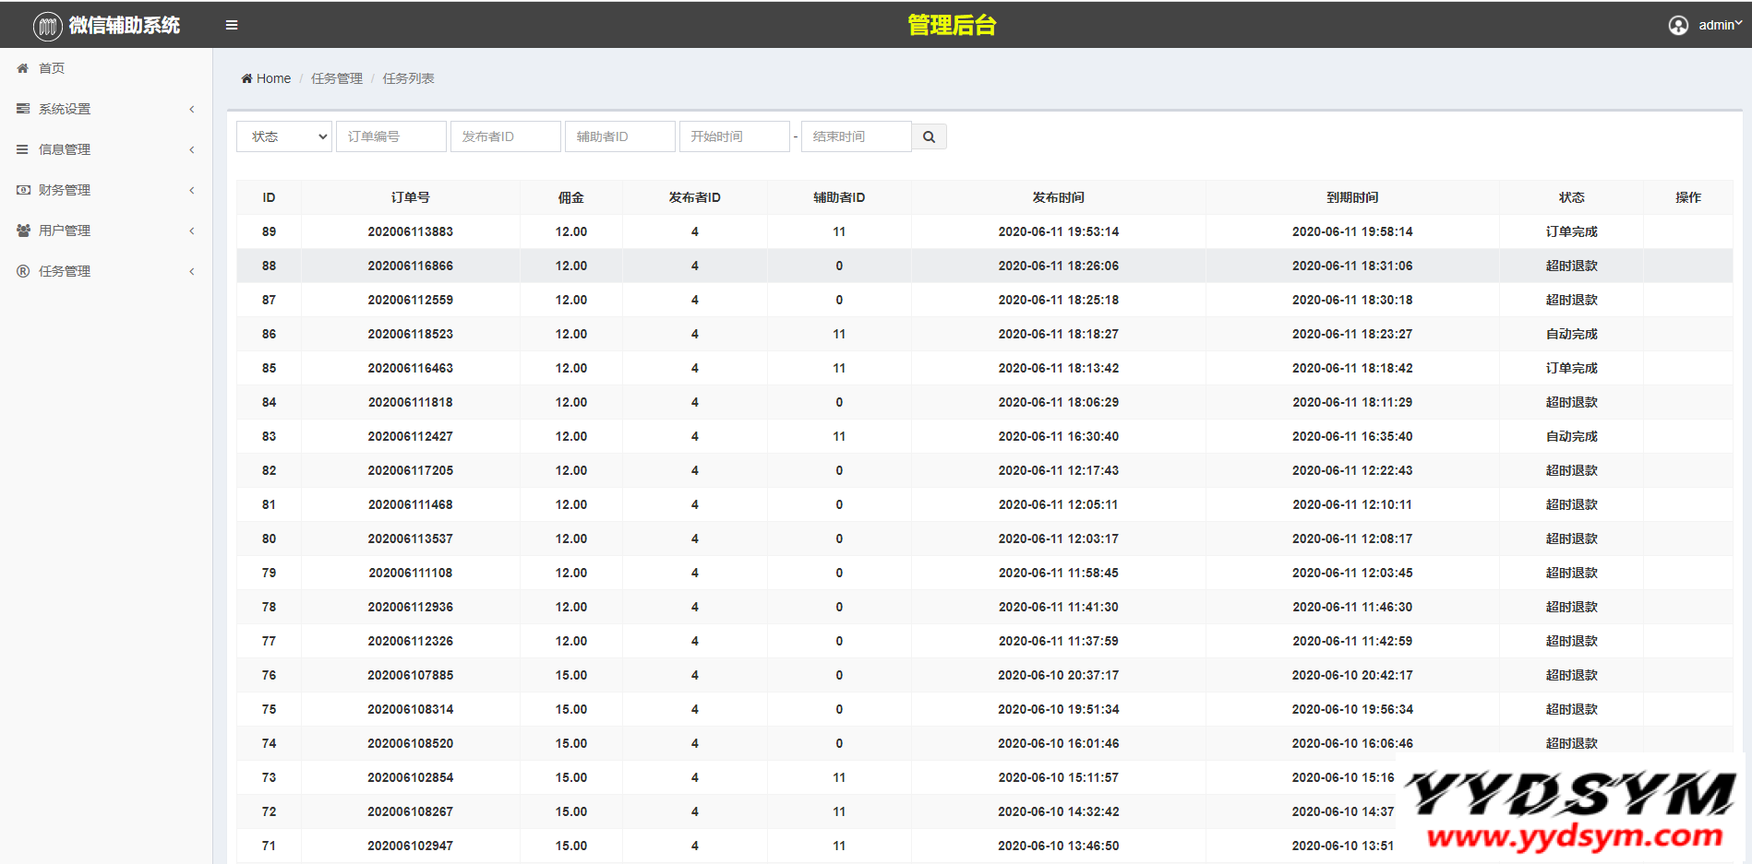Open the admin account dropdown
The width and height of the screenshot is (1752, 864).
click(1719, 25)
